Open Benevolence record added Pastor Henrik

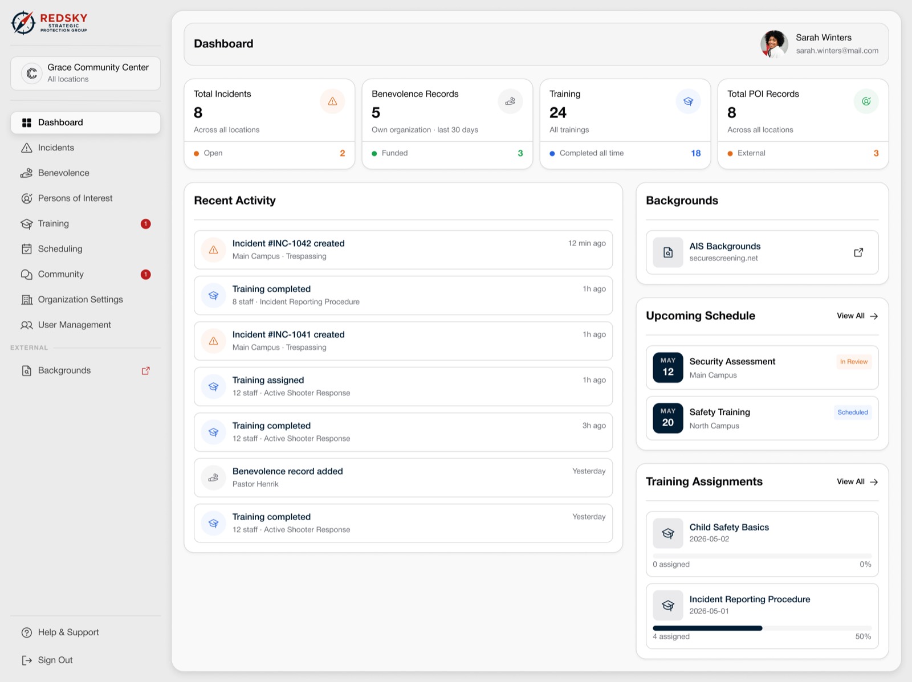(403, 477)
